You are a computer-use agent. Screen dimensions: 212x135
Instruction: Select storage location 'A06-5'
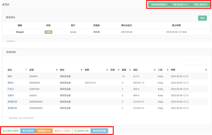click(136, 89)
